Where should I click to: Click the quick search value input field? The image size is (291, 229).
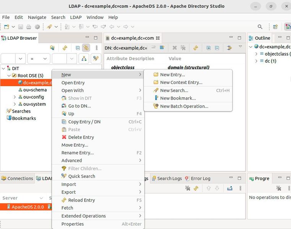pyautogui.click(x=59, y=59)
